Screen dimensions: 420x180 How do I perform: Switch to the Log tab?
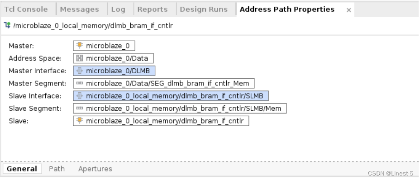(x=118, y=9)
